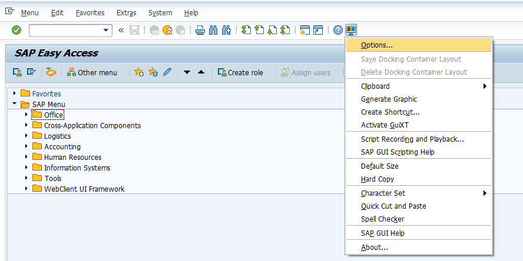The width and height of the screenshot is (523, 261).
Task: Click the User Menu icon
Action: click(x=17, y=72)
